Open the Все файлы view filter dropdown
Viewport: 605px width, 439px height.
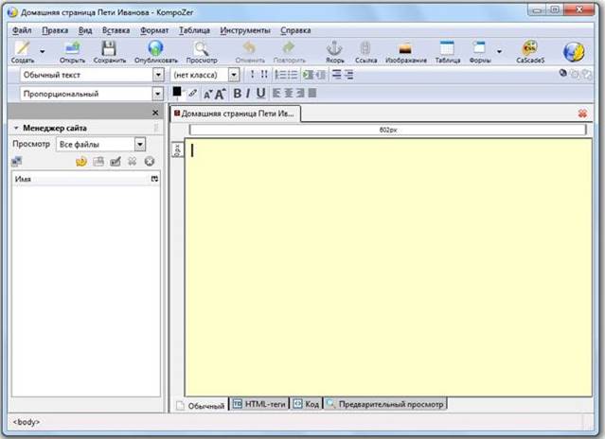tap(140, 144)
